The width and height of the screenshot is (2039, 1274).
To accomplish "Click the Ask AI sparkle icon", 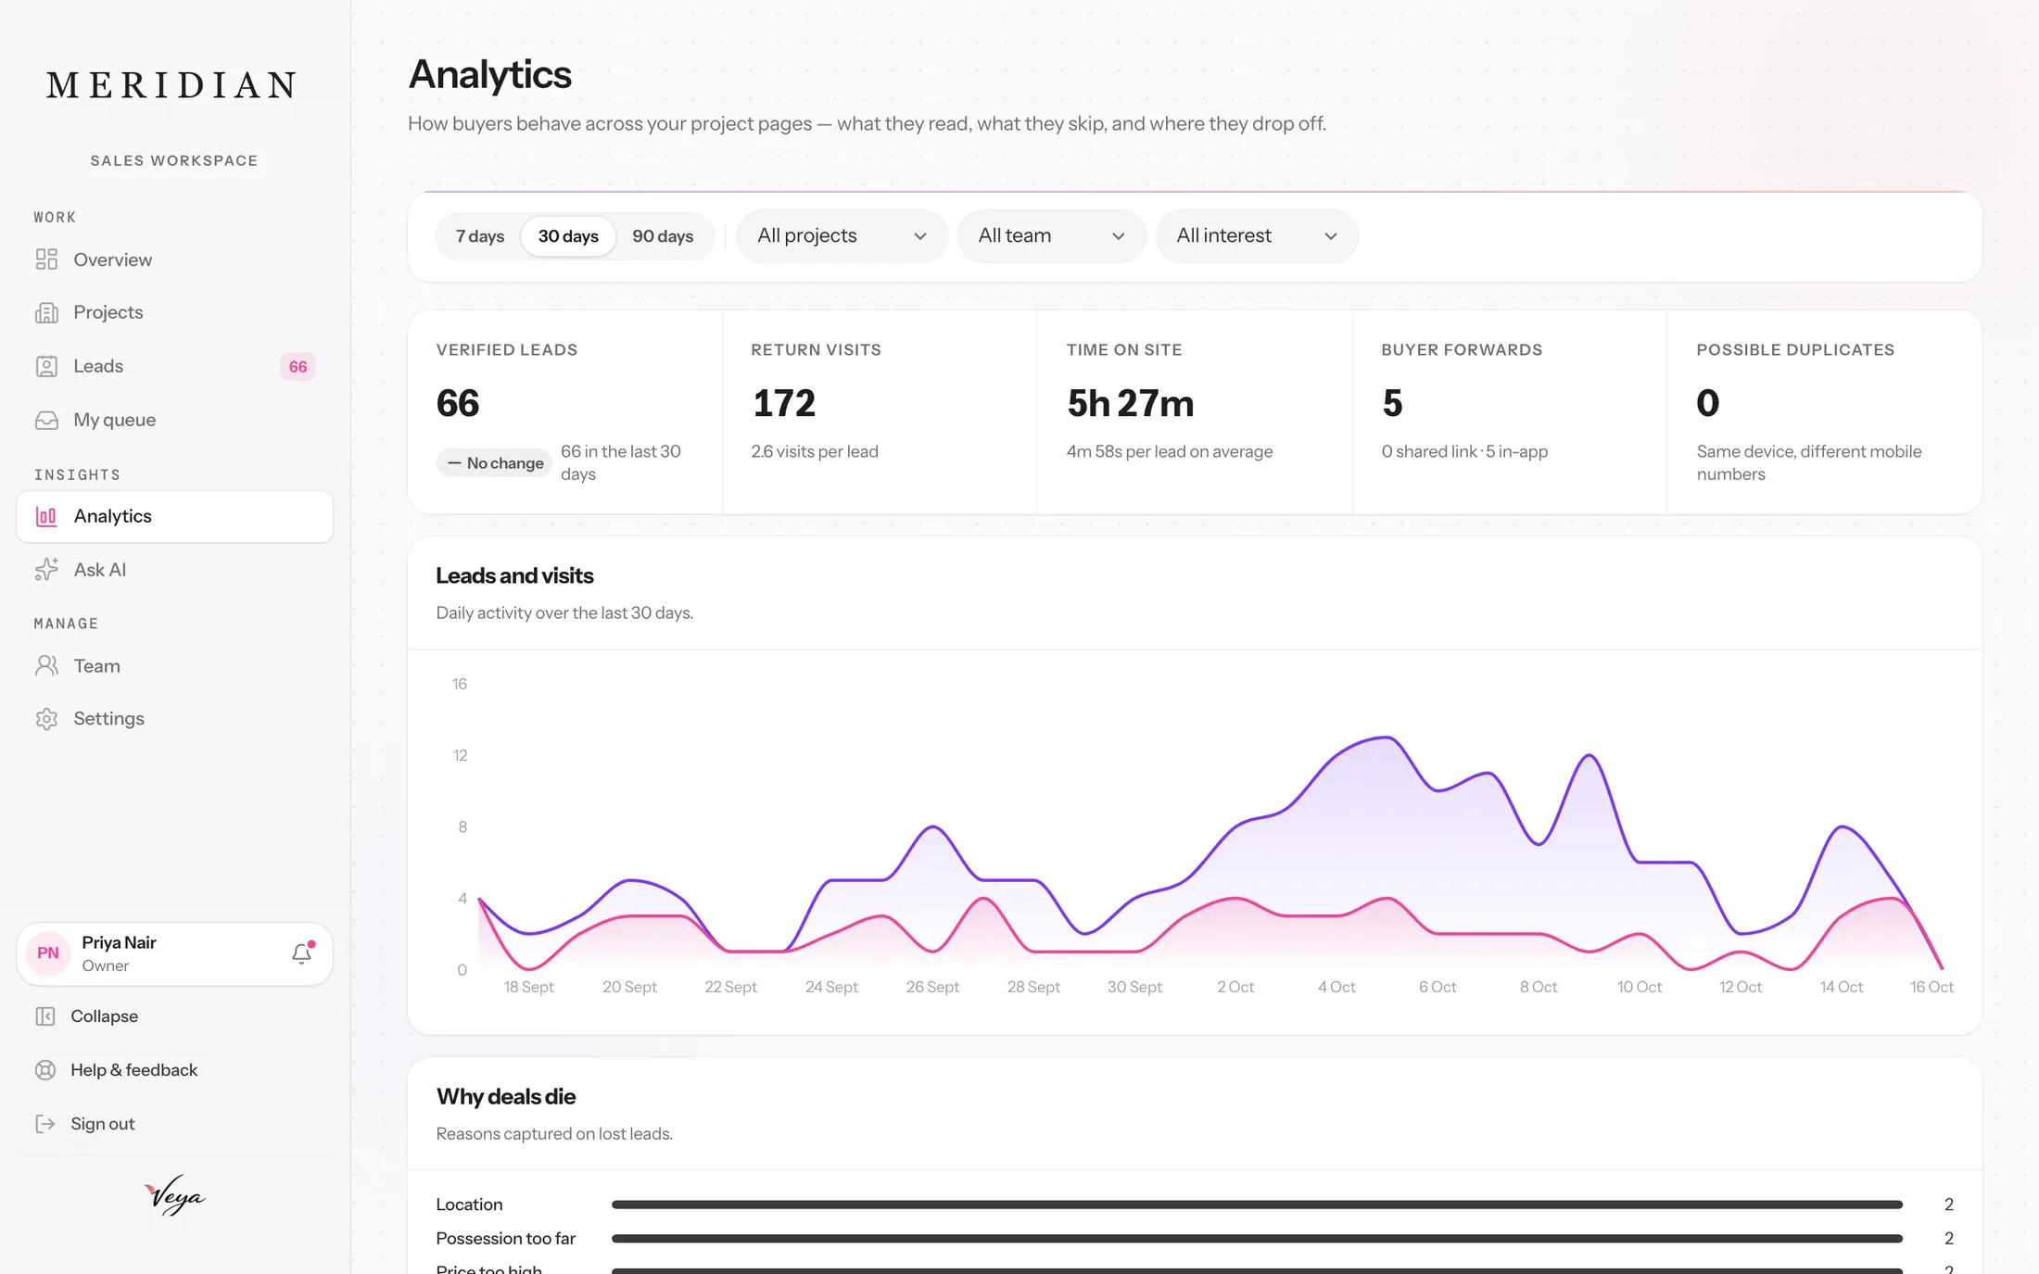I will 46,569.
